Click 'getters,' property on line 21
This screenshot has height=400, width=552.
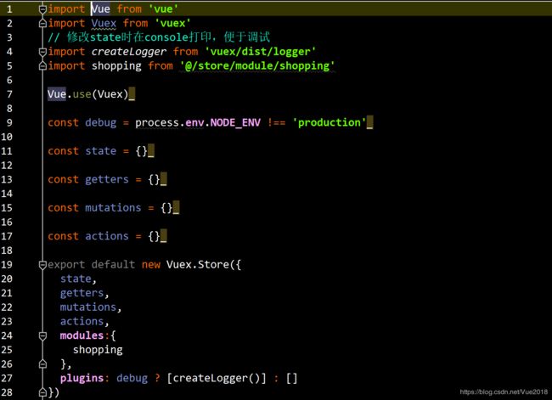pyautogui.click(x=84, y=293)
